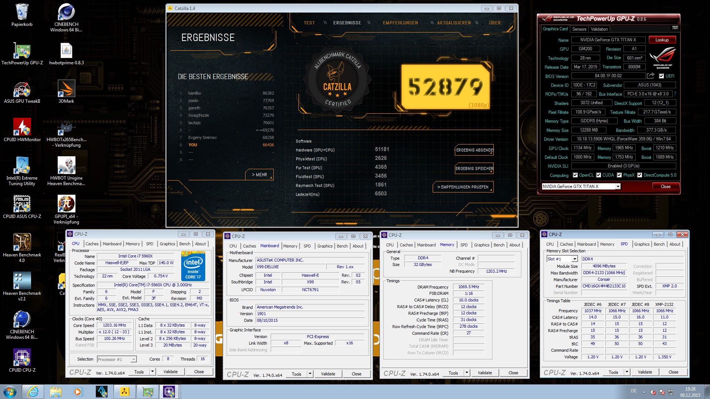Open the Bench tab in the CPU-Z SPD window
Image resolution: width=710 pixels, height=399 pixels.
pyautogui.click(x=659, y=244)
